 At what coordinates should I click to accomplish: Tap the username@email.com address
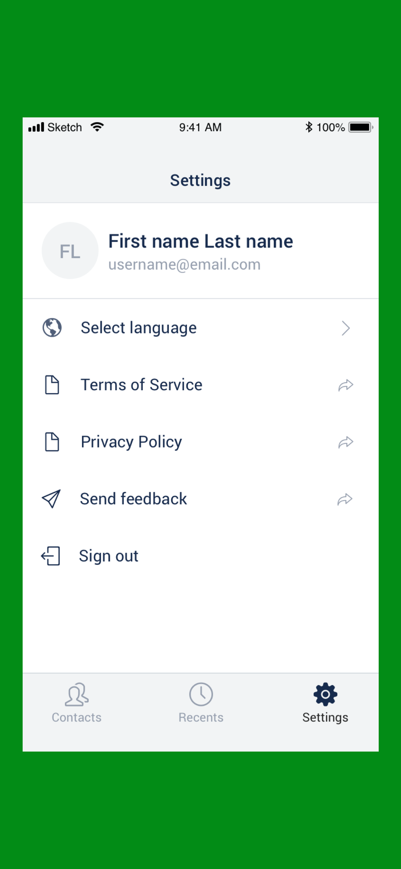click(184, 265)
